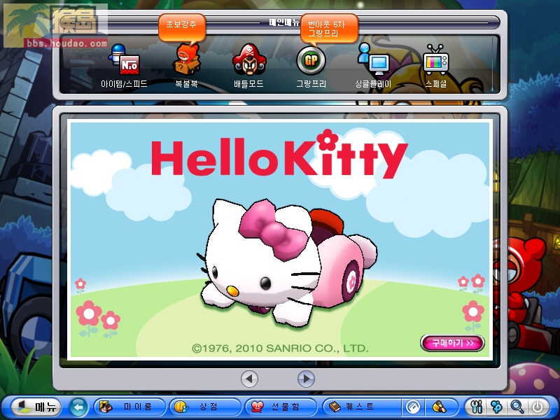This screenshot has height=420, width=560.
Task: Show the next banner with right arrow
Action: click(x=306, y=379)
